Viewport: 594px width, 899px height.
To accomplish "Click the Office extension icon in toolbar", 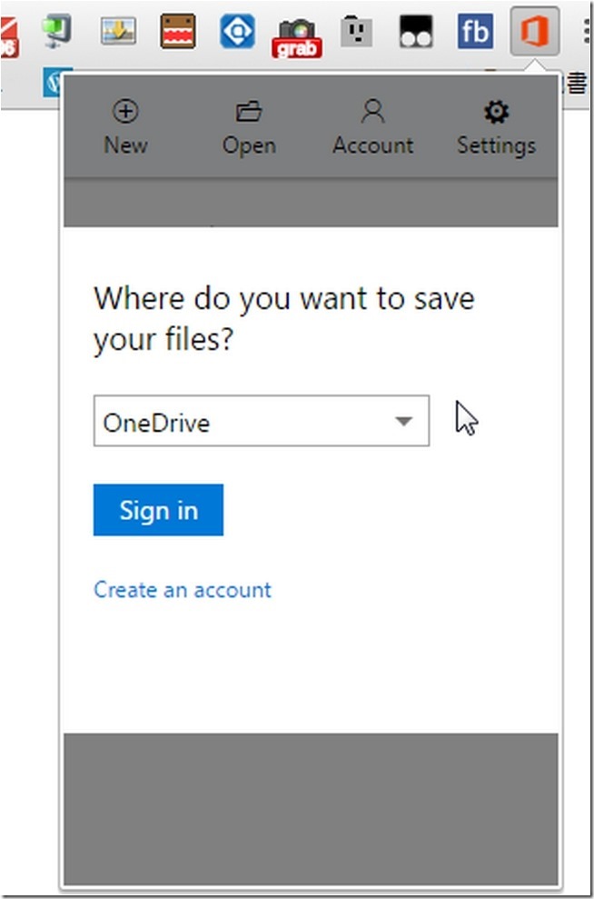I will click(534, 33).
